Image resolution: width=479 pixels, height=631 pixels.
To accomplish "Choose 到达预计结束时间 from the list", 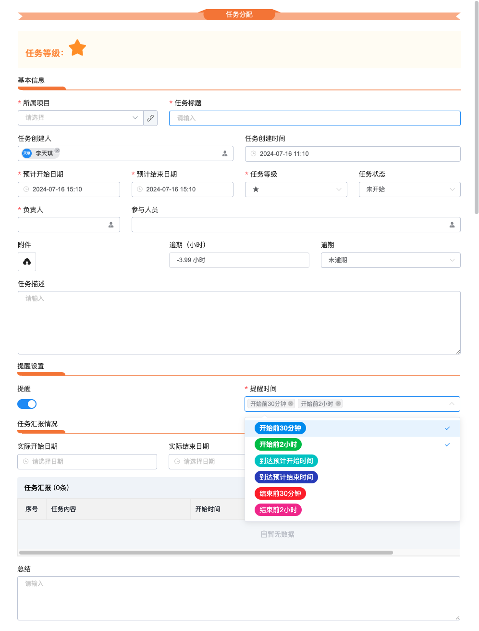I will click(286, 477).
